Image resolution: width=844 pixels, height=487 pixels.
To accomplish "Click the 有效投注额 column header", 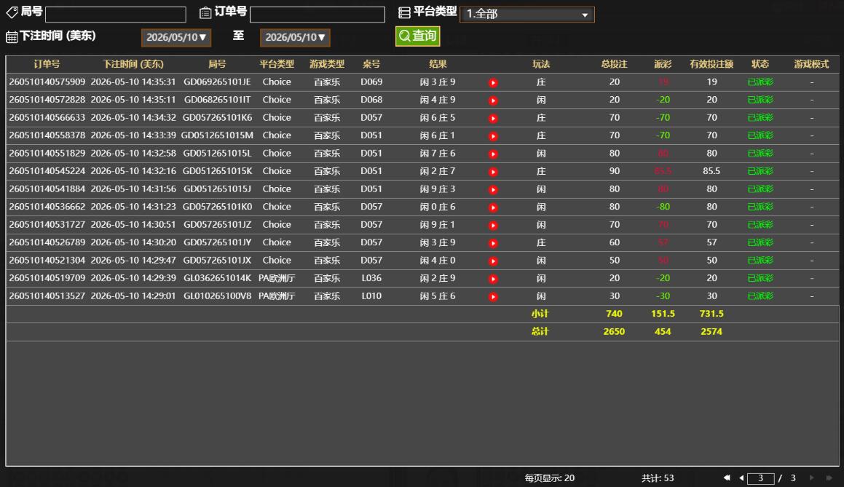I will pos(711,64).
